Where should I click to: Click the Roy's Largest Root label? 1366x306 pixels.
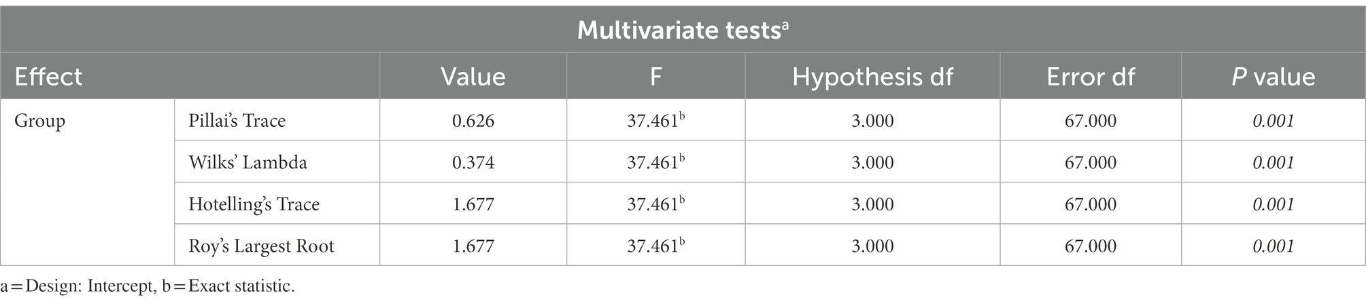pyautogui.click(x=261, y=246)
